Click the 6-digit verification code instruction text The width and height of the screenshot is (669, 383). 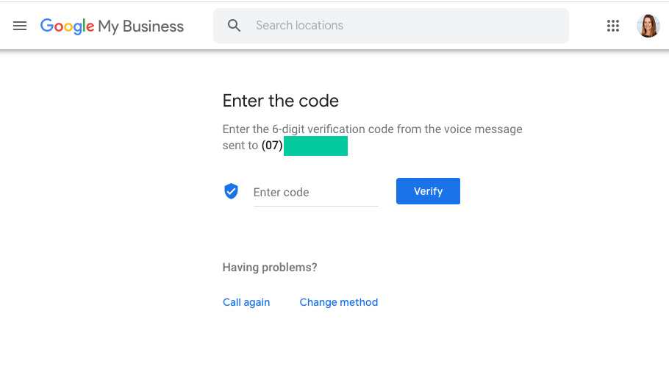pyautogui.click(x=372, y=137)
